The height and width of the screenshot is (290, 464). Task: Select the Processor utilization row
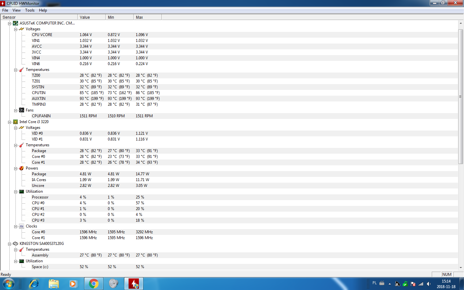[x=229, y=197]
